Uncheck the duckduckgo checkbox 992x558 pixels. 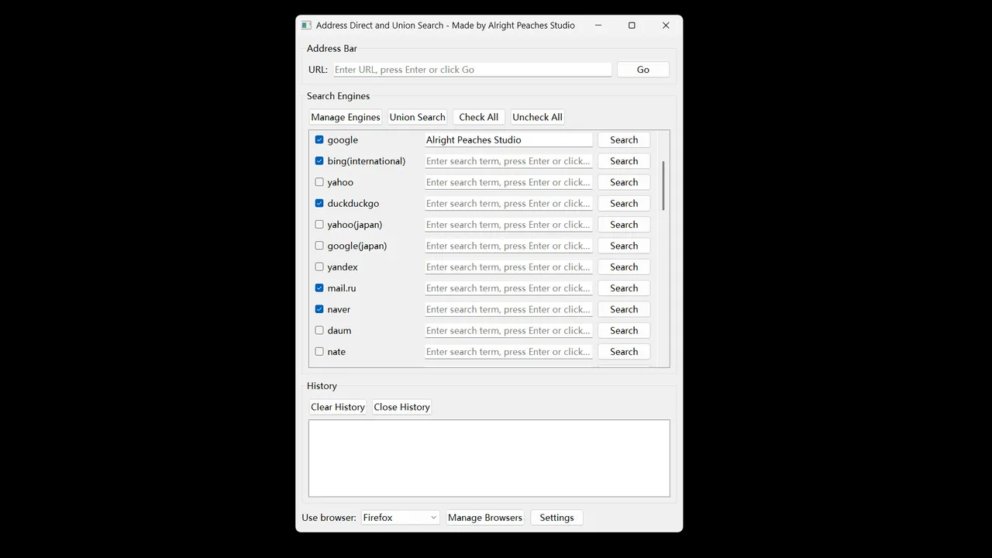click(319, 204)
